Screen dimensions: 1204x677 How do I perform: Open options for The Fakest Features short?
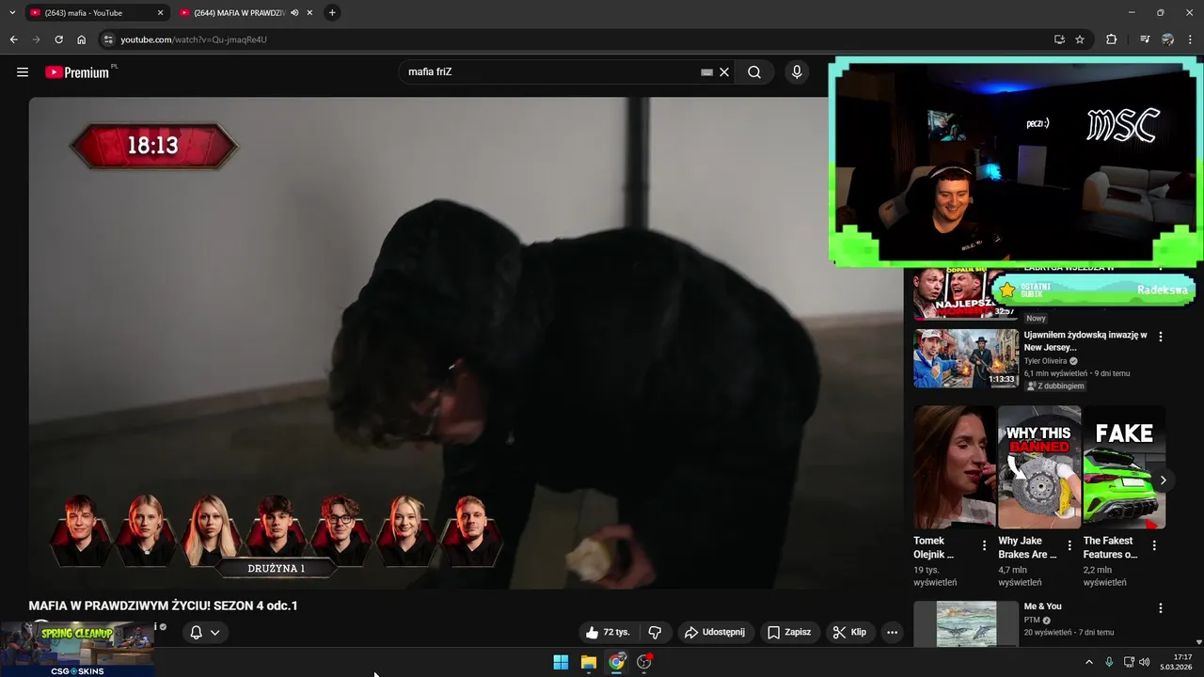1154,545
